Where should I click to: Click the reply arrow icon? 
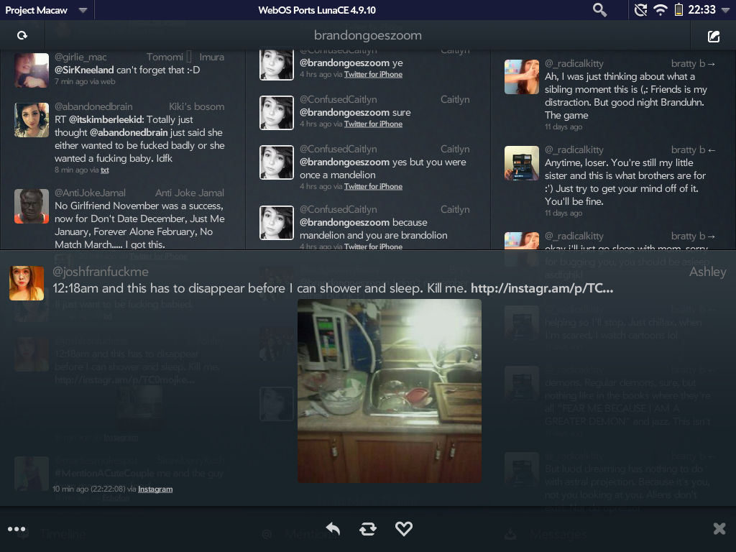click(333, 529)
